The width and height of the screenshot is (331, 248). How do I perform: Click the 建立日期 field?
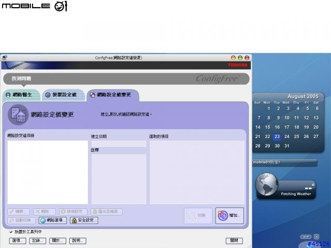point(118,144)
